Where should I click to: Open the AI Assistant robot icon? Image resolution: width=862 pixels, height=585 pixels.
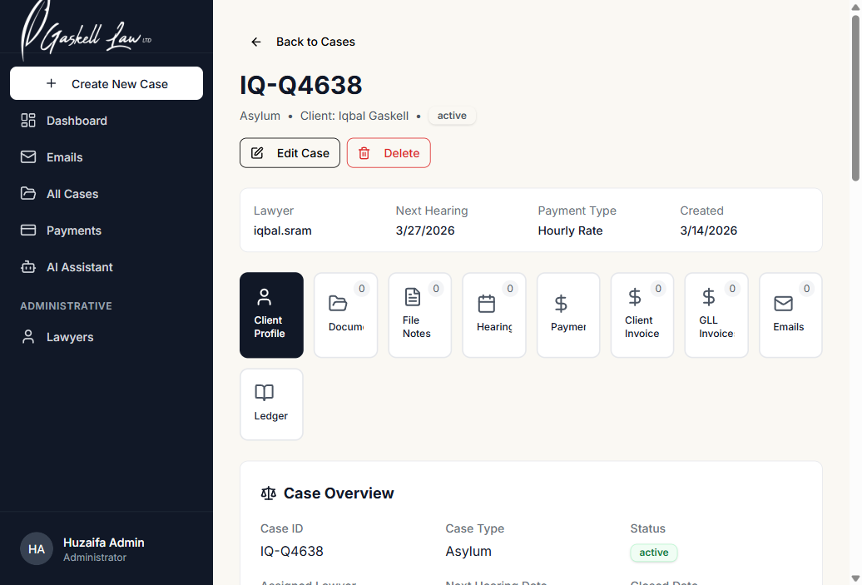[x=29, y=267]
